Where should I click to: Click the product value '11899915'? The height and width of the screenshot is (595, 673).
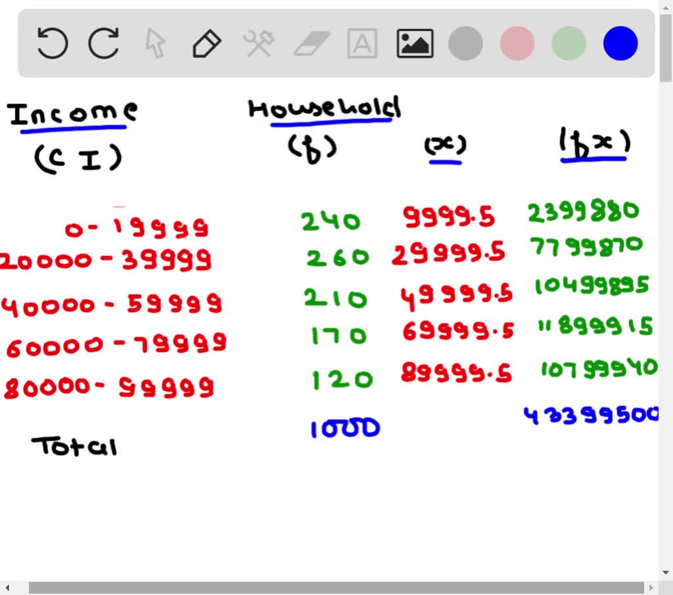(595, 326)
